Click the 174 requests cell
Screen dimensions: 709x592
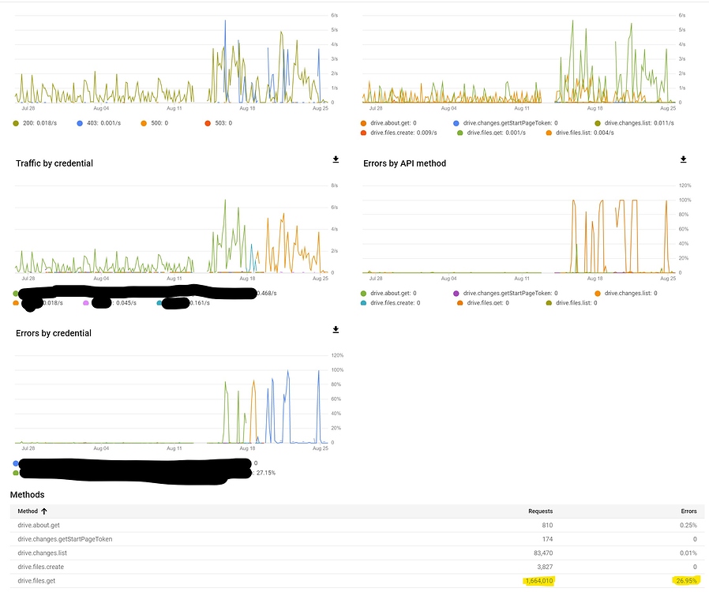pos(547,539)
